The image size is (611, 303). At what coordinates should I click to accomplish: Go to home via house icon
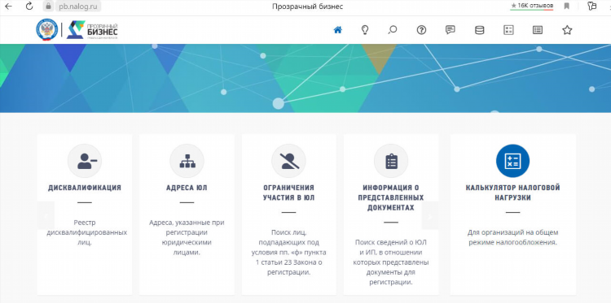[x=338, y=30]
